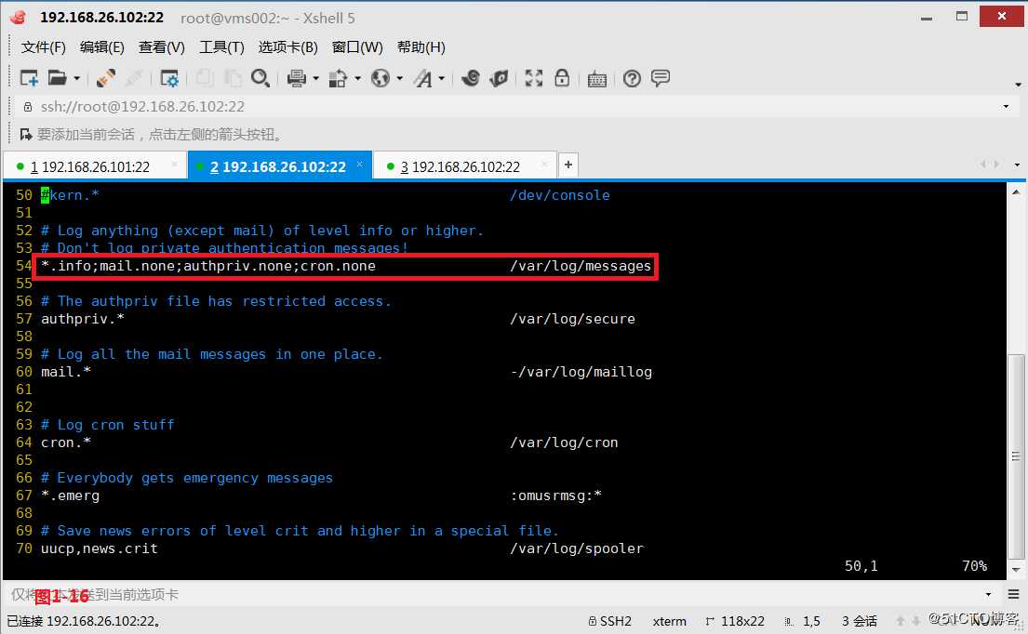Expand the Open folder dropdown arrow

tap(76, 79)
